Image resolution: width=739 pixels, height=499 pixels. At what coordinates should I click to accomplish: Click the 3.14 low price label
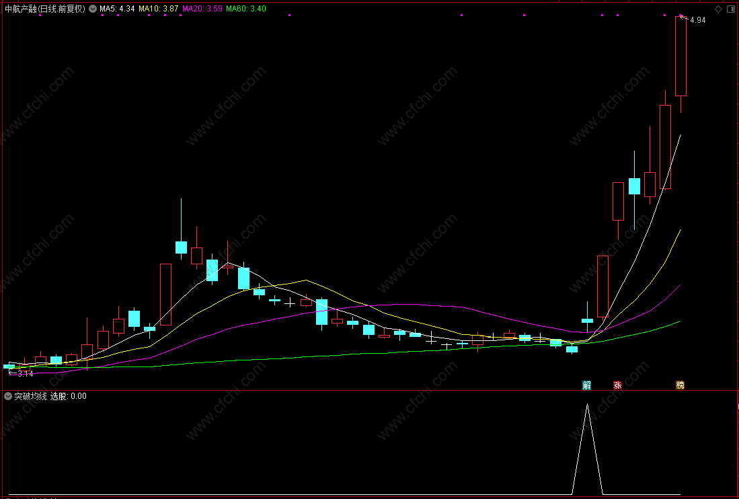pos(25,374)
